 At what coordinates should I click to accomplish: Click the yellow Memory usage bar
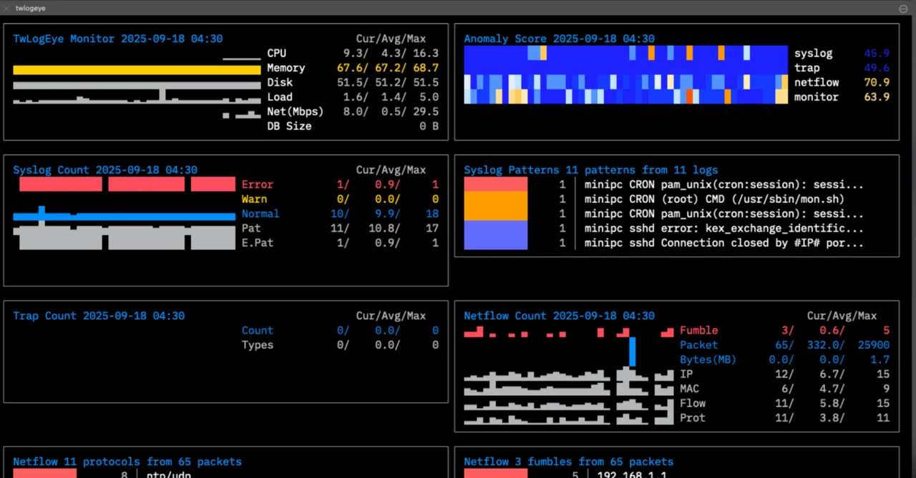137,70
